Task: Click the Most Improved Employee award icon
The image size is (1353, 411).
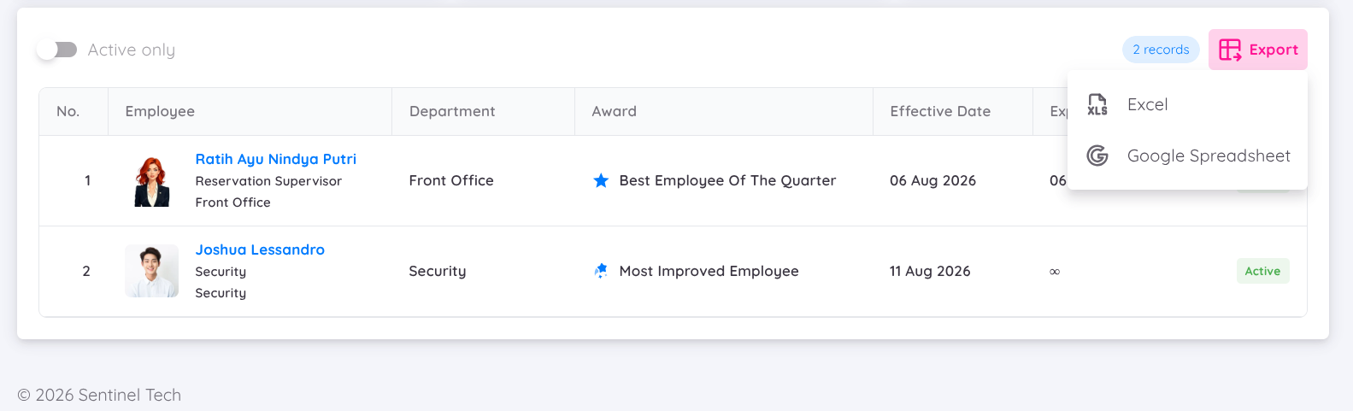Action: [601, 271]
